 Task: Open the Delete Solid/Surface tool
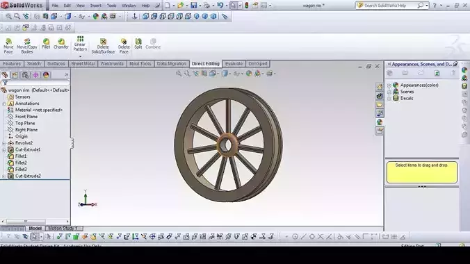pyautogui.click(x=103, y=46)
